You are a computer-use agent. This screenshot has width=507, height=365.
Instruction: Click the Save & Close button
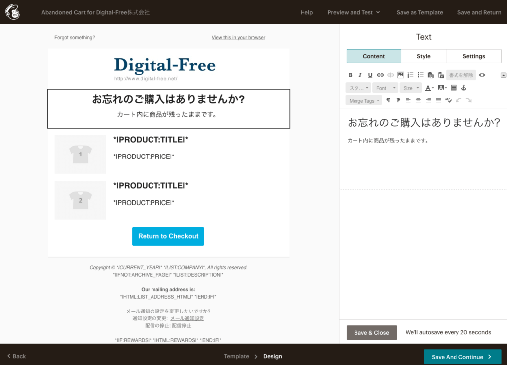371,333
